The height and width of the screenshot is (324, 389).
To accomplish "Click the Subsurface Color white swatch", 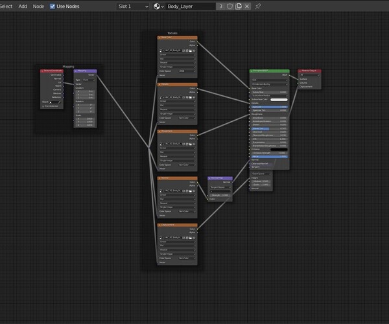I will 279,99.
